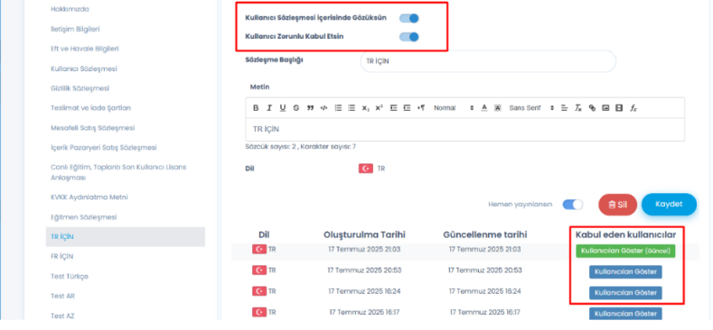Insert a blockquote with the quote icon
Viewport: 713px width, 330px height.
point(310,108)
